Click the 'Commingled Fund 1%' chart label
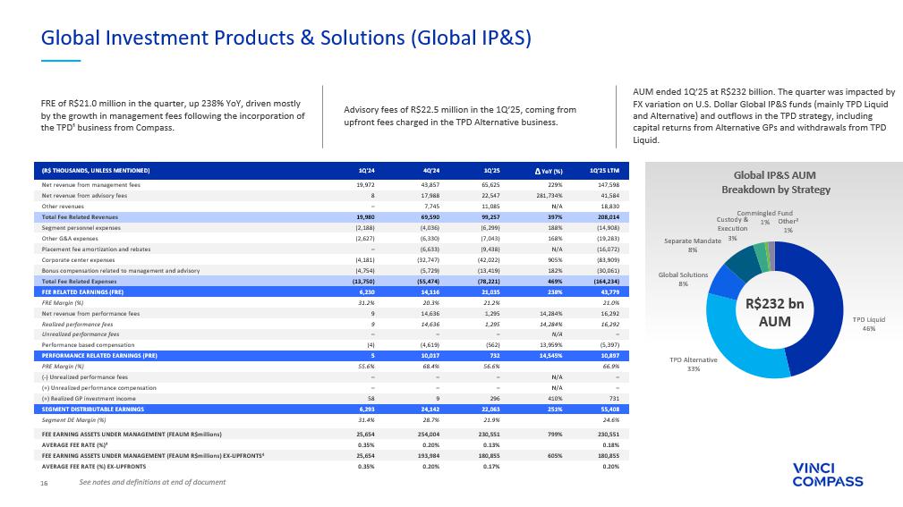This screenshot has width=903, height=507. [765, 217]
